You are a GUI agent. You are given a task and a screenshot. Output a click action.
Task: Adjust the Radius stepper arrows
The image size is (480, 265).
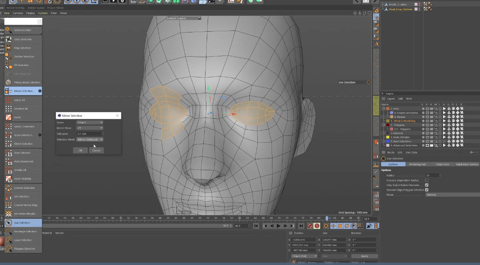pyautogui.click(x=440, y=175)
